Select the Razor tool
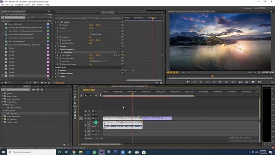The width and height of the screenshot is (275, 155). coord(75,103)
